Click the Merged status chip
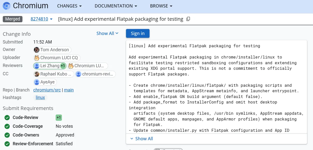The image size is (313, 150). (x=13, y=19)
